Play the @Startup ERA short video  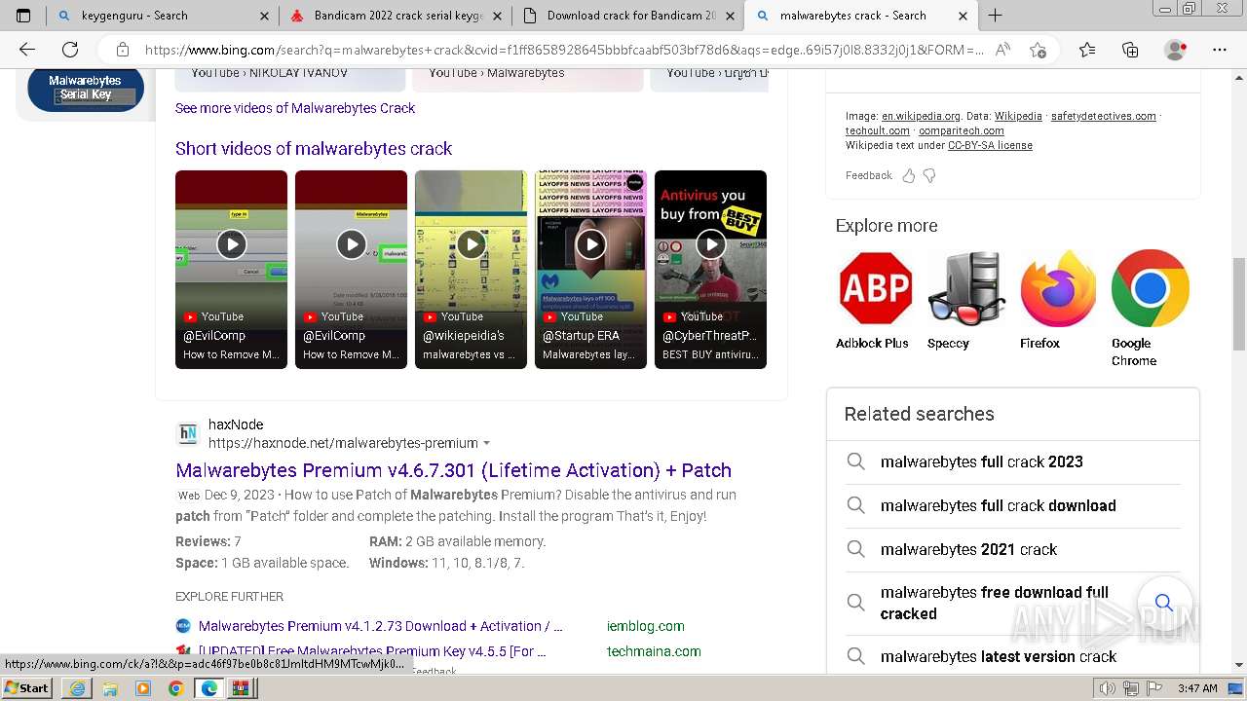pos(590,244)
